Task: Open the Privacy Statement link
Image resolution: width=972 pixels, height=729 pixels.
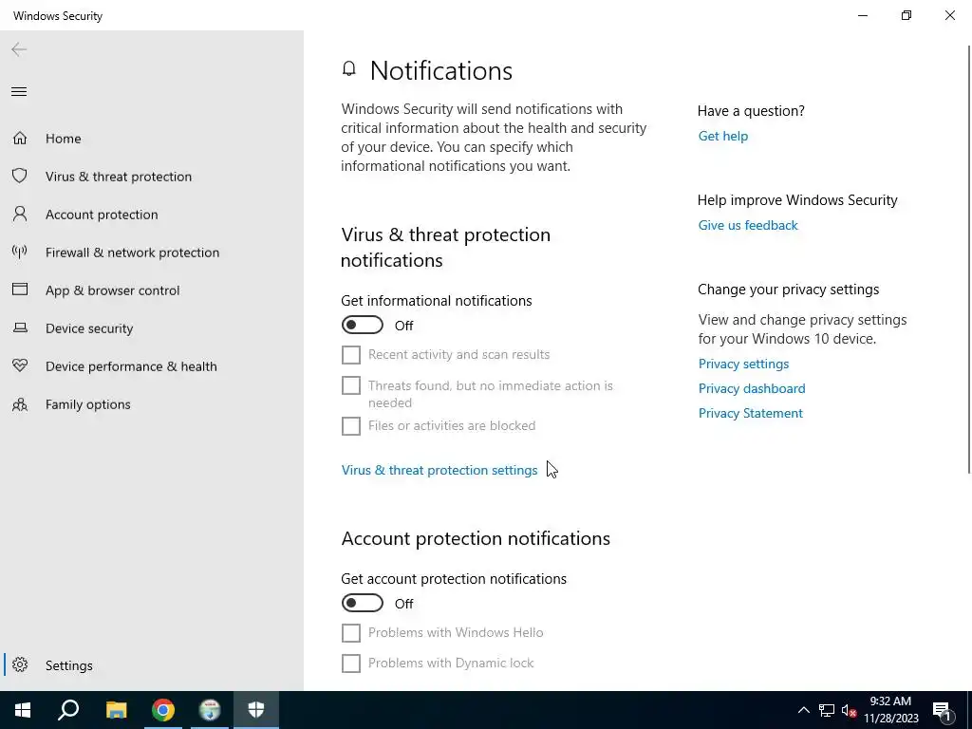Action: point(750,414)
